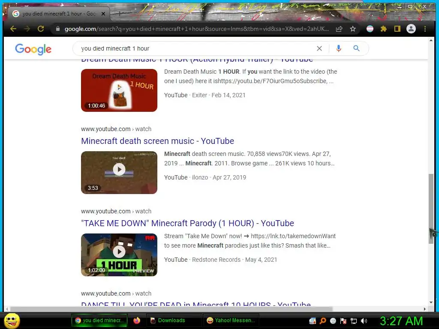Close the 'you died minecraft' tab
This screenshot has width=439, height=329.
tap(103, 13)
